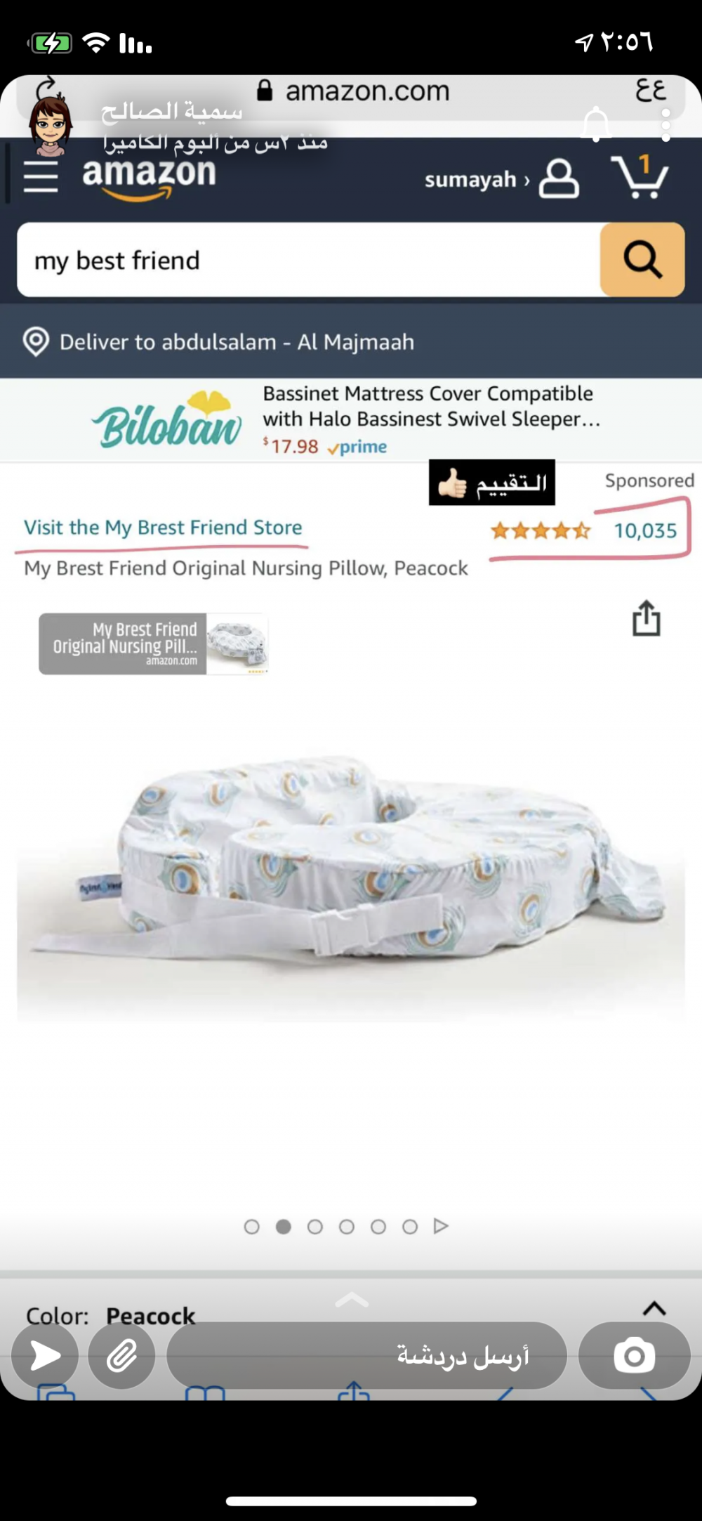This screenshot has width=702, height=1521.
Task: Open the My Brest Friend link attachment thumbnail
Action: (154, 644)
